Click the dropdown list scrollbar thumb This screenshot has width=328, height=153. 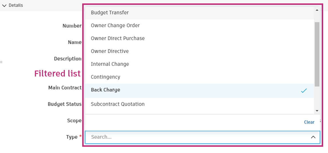click(x=317, y=54)
